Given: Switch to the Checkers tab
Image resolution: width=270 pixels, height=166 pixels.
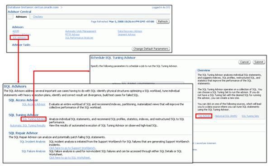Looking at the screenshot, I should pos(38,17).
